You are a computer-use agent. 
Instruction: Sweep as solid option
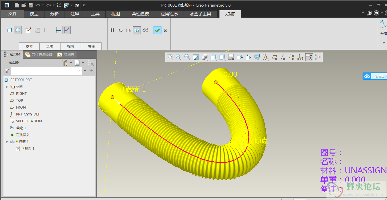click(x=9, y=30)
